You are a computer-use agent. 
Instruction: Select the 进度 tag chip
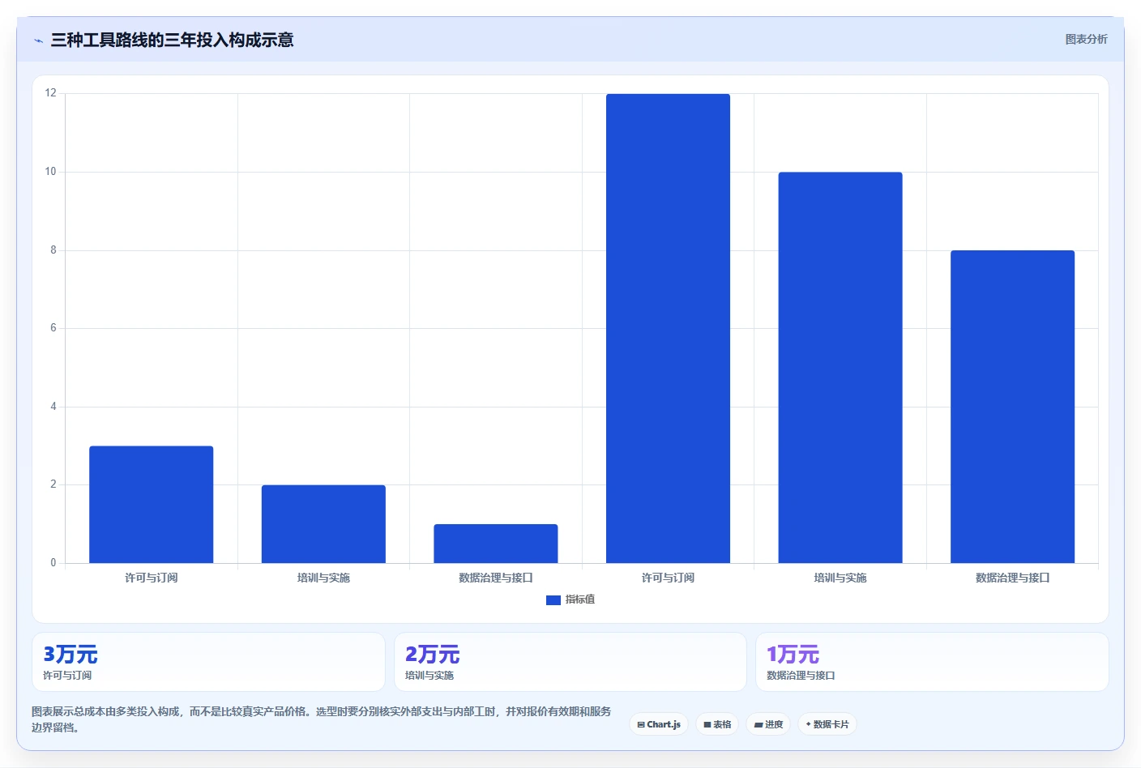pyautogui.click(x=768, y=724)
